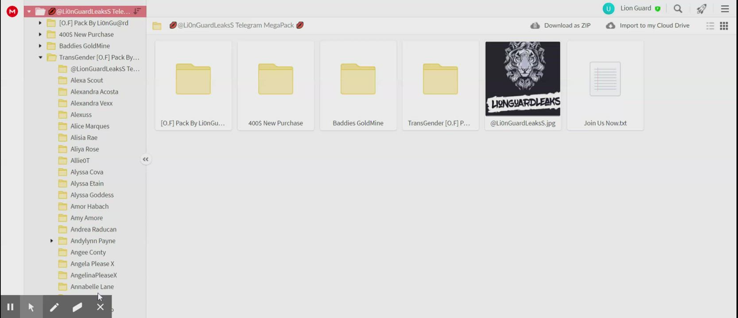Select the cursor pointer tool in recording toolbar

31,307
